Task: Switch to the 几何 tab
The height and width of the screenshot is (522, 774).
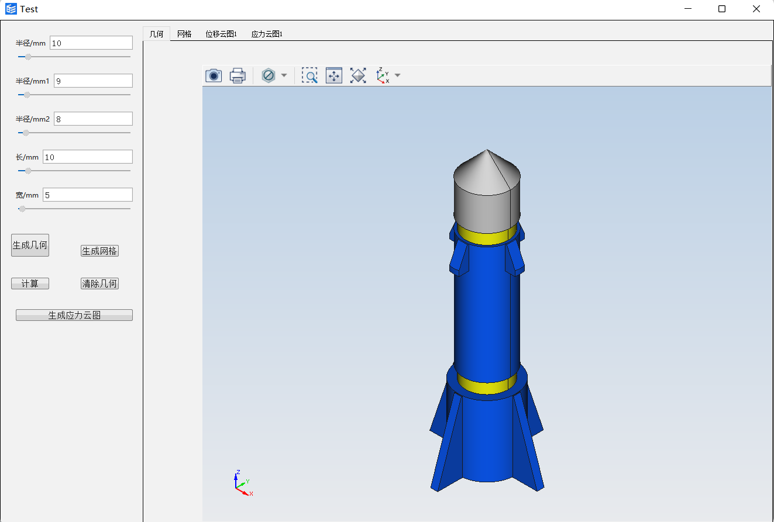Action: pyautogui.click(x=156, y=34)
